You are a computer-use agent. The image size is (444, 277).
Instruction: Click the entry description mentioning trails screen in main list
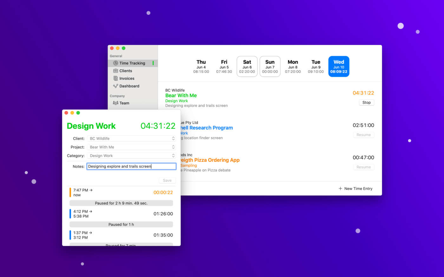[x=197, y=106]
